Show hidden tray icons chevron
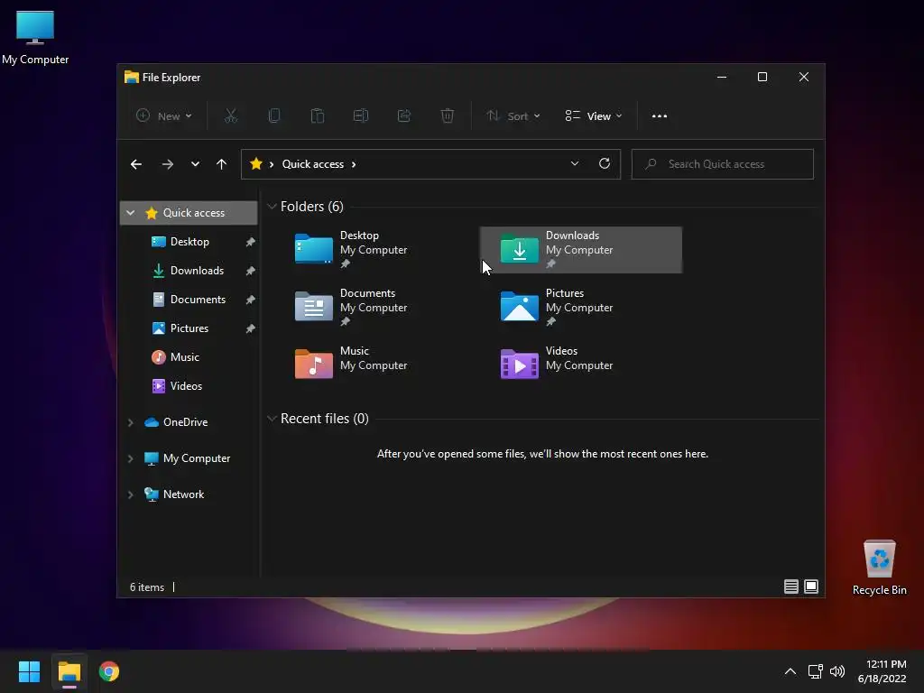The width and height of the screenshot is (924, 693). [x=790, y=671]
